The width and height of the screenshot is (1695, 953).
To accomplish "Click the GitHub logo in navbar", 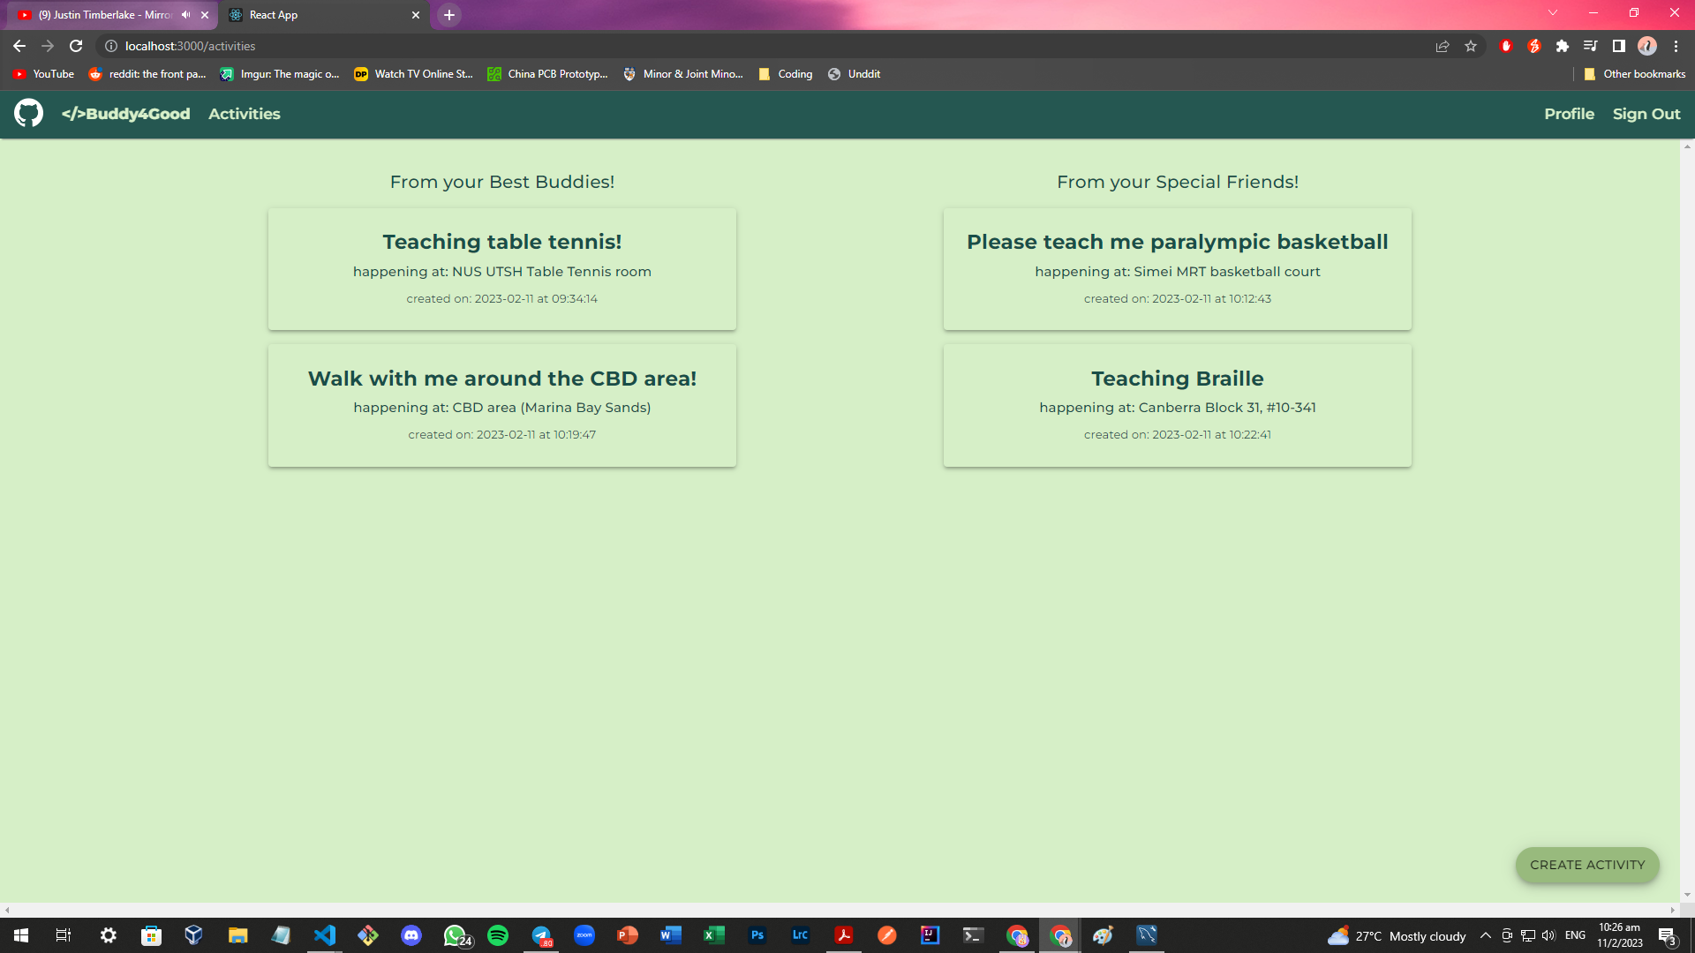I will pyautogui.click(x=28, y=114).
